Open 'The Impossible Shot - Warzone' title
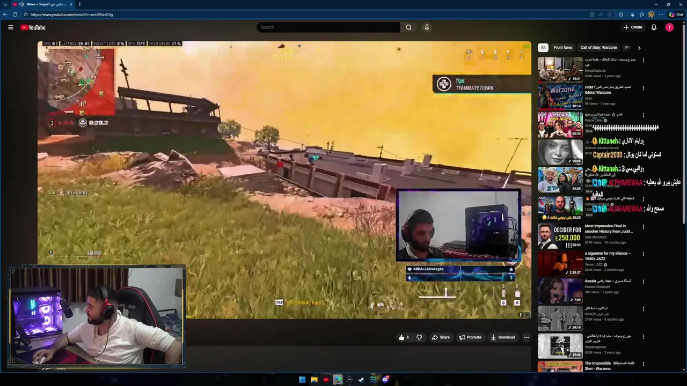The image size is (687, 386). (609, 366)
